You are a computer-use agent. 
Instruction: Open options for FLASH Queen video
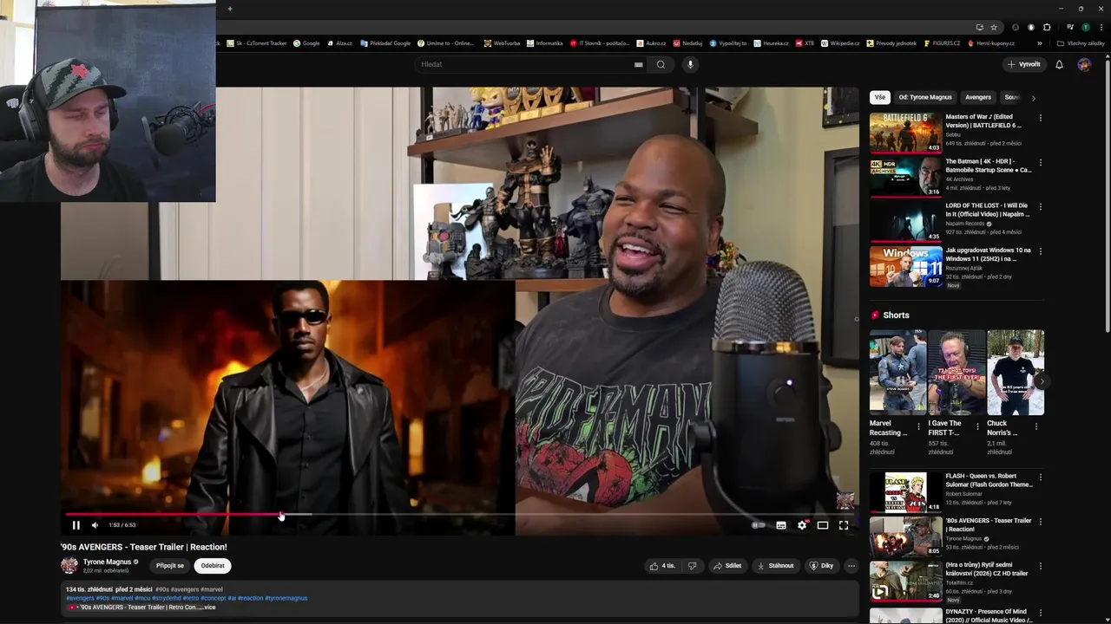(x=1041, y=478)
